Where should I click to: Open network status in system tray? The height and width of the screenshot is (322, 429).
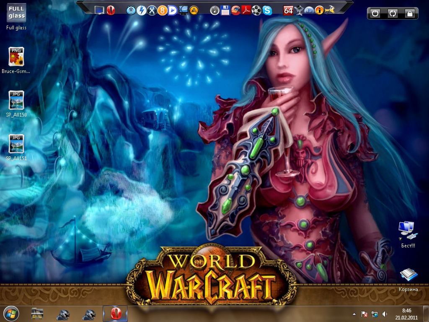tap(374, 314)
